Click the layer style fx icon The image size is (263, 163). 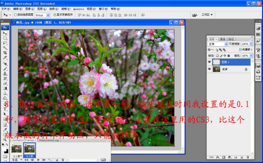point(218,157)
